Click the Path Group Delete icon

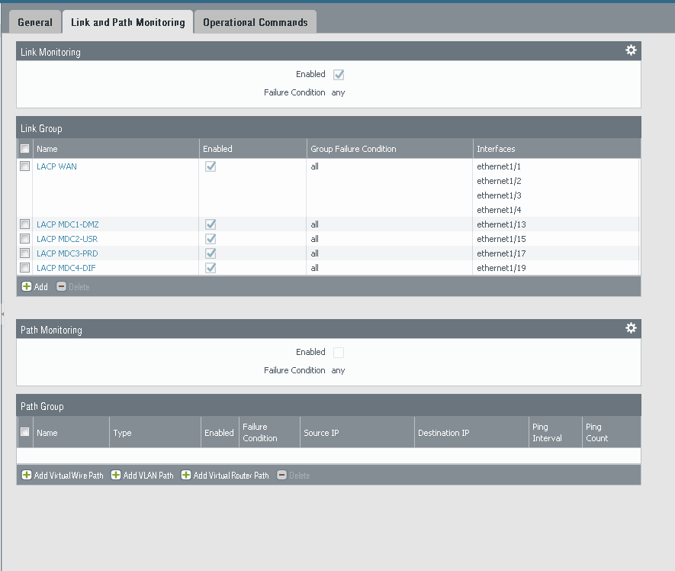(282, 476)
